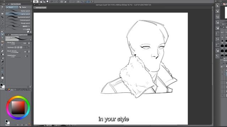Select the Text tool (A icon)
The width and height of the screenshot is (227, 127).
2,75
